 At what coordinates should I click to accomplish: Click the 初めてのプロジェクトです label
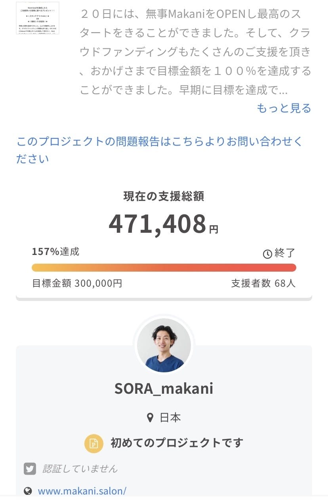pyautogui.click(x=177, y=443)
